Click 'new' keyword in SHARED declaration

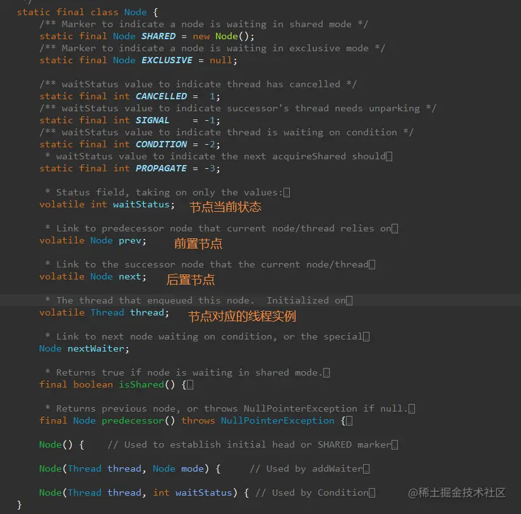tap(201, 36)
